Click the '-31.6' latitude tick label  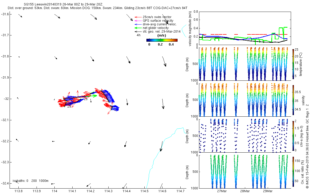[5, 14]
